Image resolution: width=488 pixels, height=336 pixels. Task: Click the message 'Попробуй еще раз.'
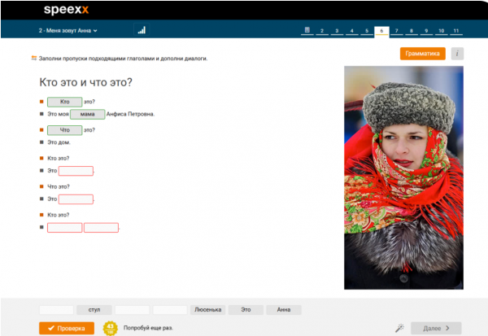148,328
